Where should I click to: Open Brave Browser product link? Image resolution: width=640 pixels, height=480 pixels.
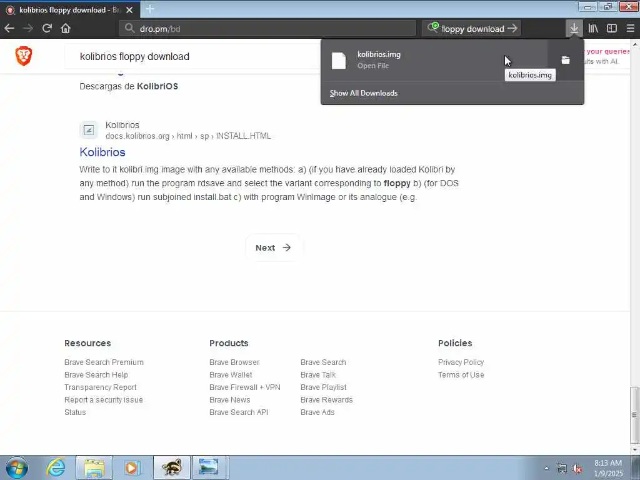234,362
